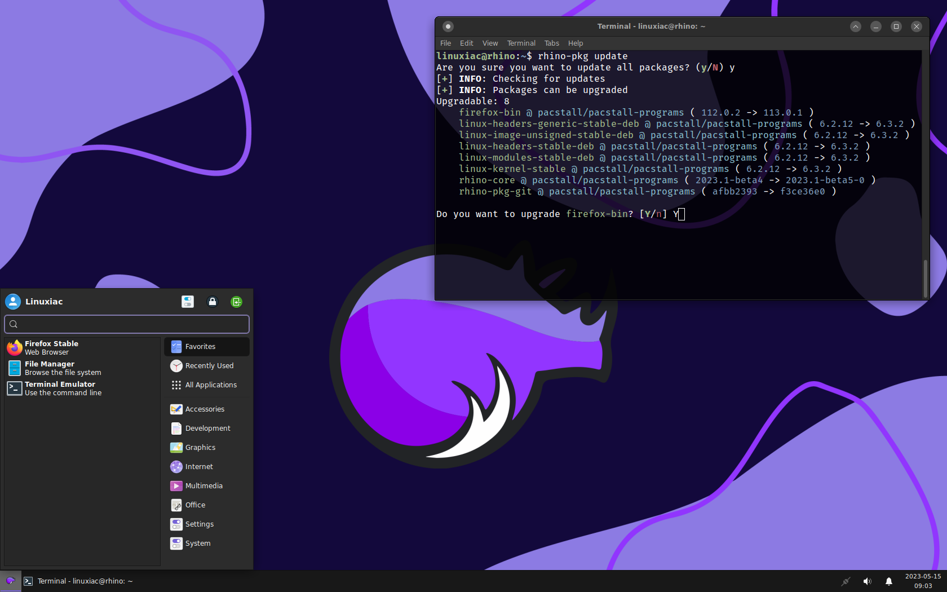Open the Terminal menu in menubar

pyautogui.click(x=521, y=43)
